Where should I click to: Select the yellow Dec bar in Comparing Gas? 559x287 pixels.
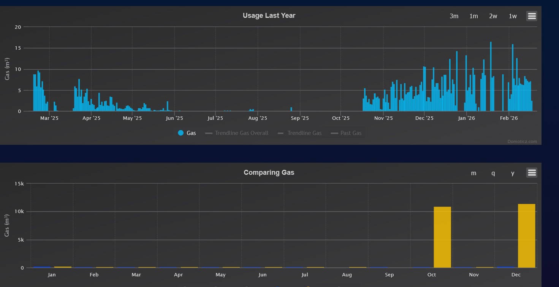pyautogui.click(x=526, y=236)
